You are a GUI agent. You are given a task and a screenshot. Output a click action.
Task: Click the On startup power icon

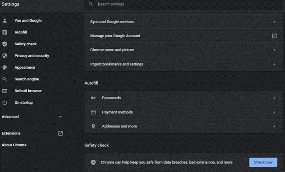click(x=5, y=103)
